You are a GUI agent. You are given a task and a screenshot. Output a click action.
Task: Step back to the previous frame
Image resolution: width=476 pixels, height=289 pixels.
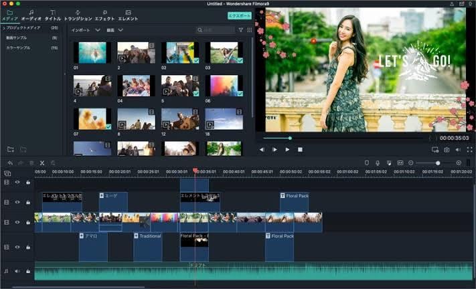(x=262, y=149)
